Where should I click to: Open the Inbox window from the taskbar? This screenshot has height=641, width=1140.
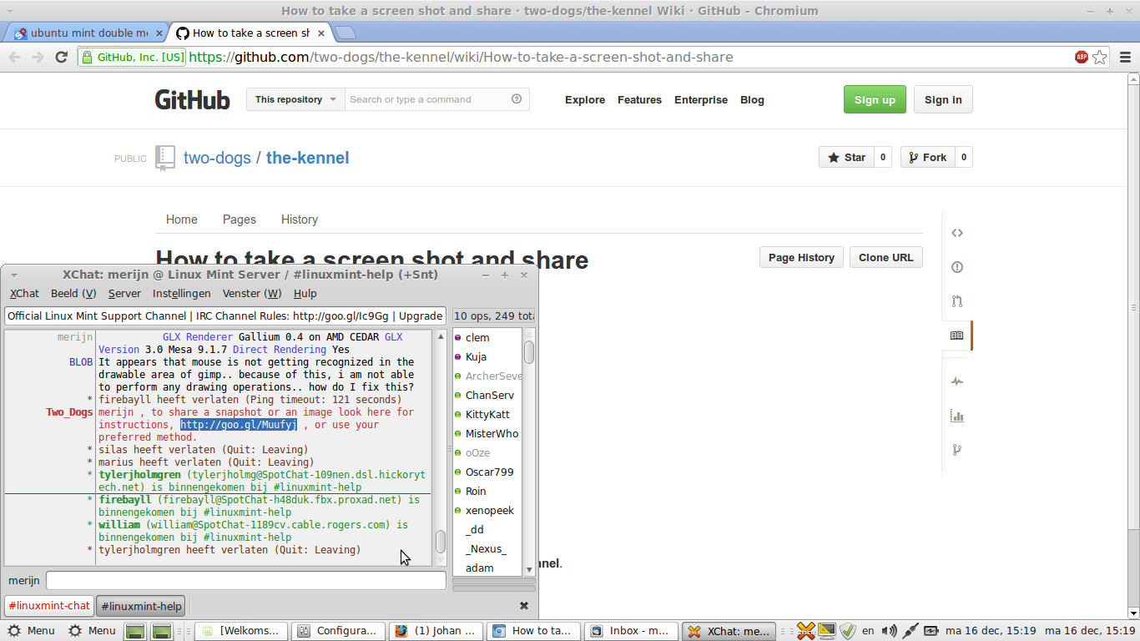pos(630,631)
